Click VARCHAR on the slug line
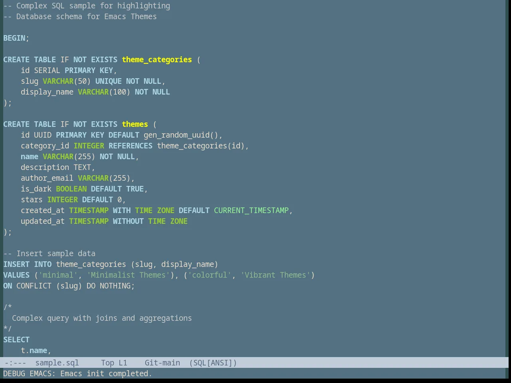 coord(58,81)
